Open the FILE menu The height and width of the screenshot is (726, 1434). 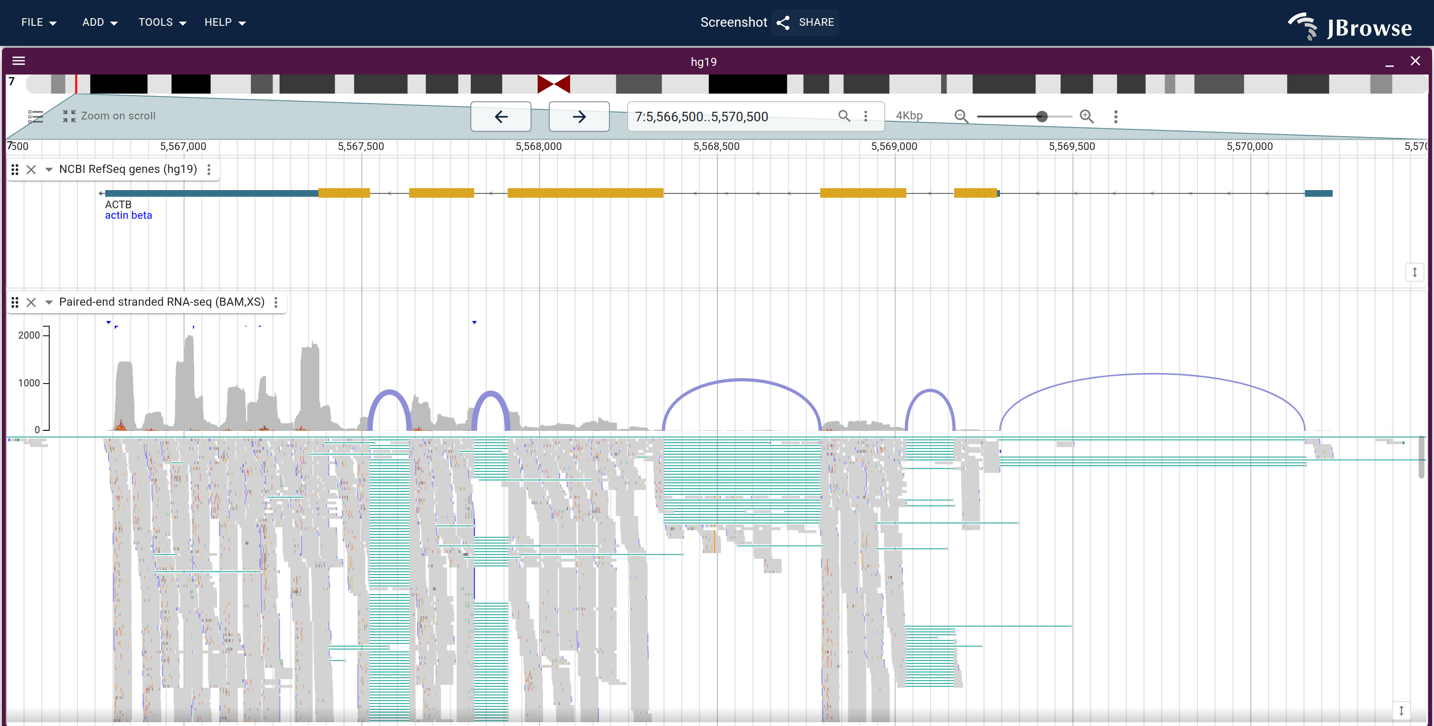pos(38,22)
